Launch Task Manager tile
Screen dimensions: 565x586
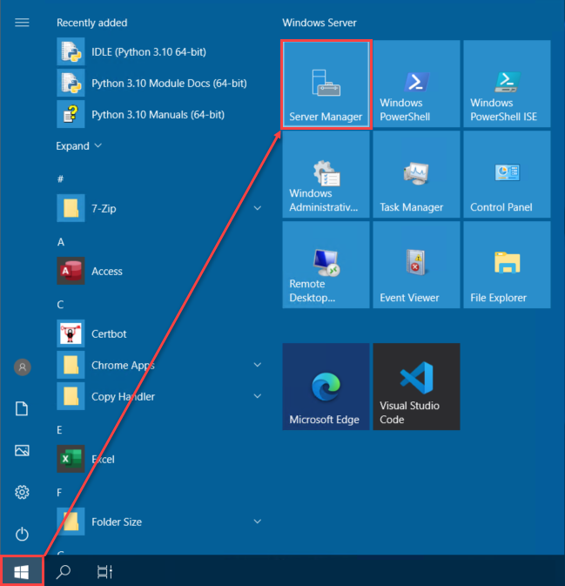416,174
